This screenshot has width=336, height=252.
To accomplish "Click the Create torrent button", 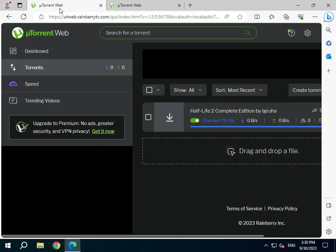I will coord(305,90).
